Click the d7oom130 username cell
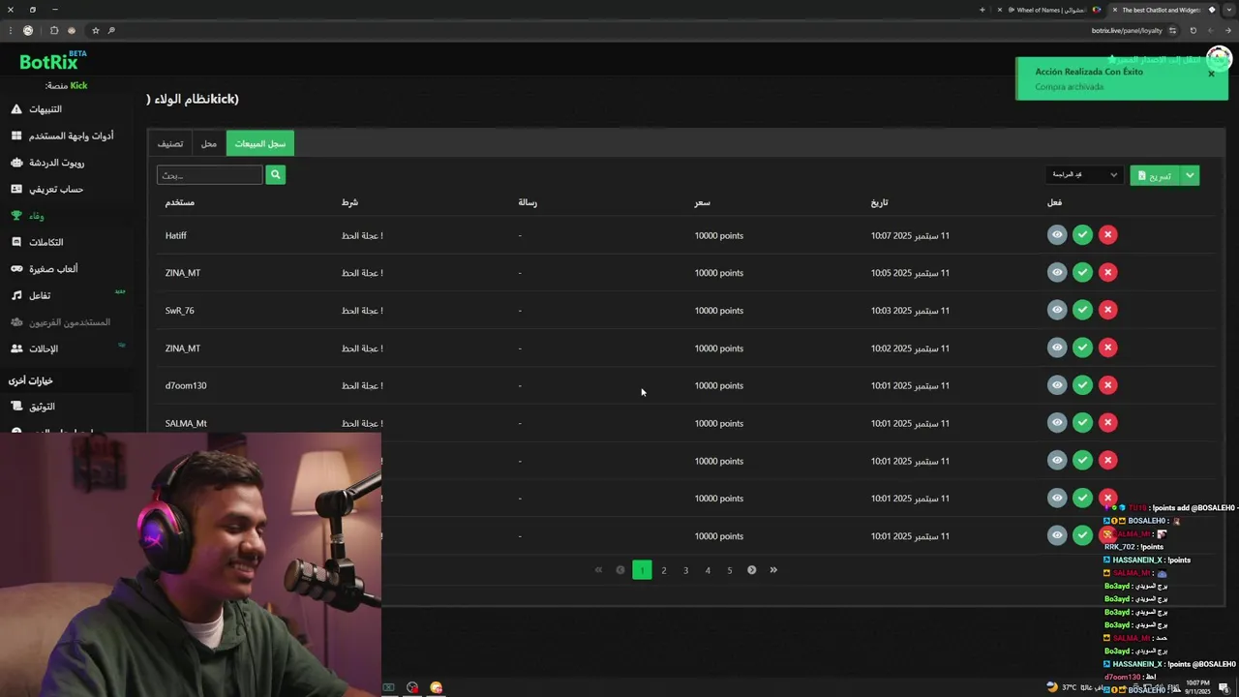The height and width of the screenshot is (697, 1239). pyautogui.click(x=186, y=385)
